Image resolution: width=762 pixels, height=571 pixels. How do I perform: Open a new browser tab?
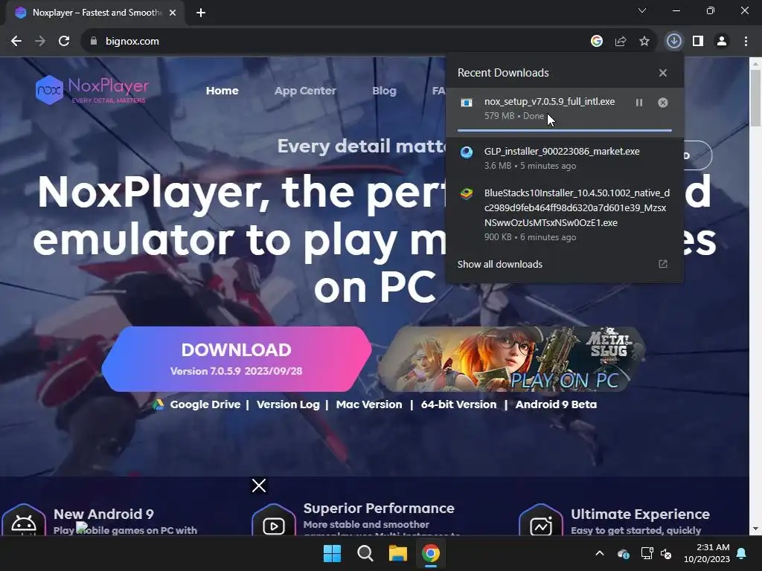coord(201,13)
